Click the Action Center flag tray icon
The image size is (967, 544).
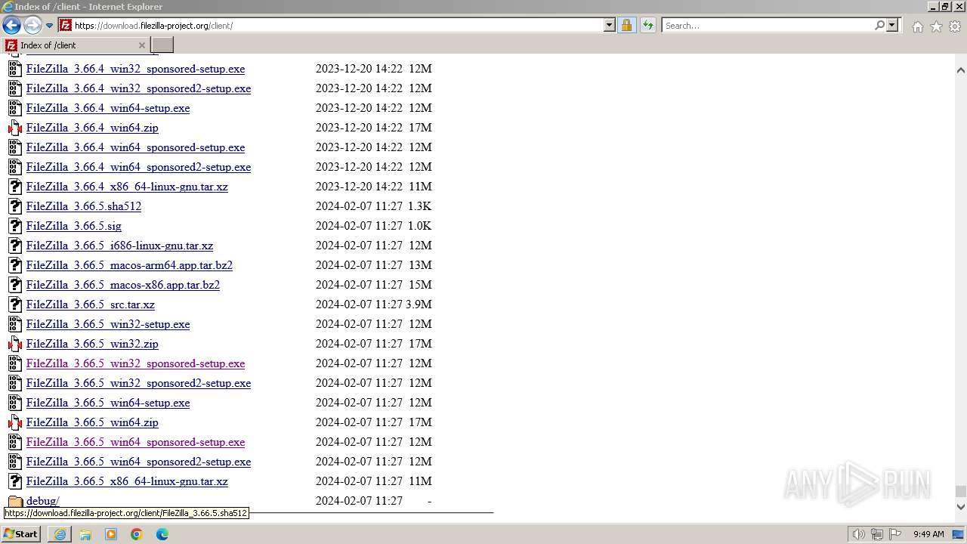895,534
